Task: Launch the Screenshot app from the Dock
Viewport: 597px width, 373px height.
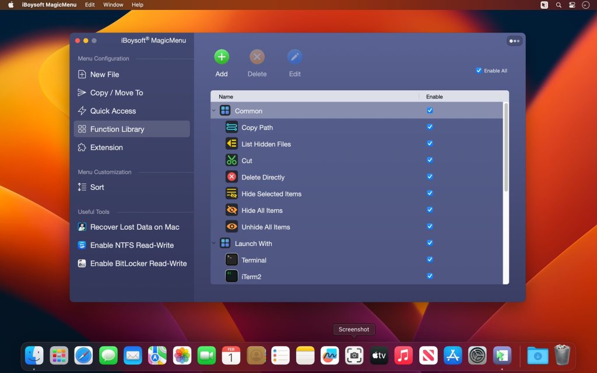Action: [x=354, y=354]
